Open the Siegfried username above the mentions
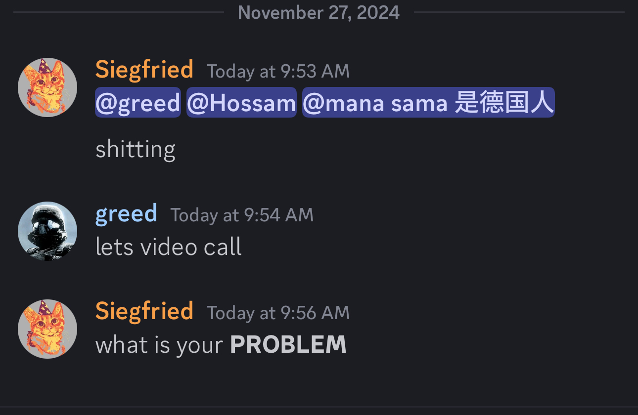The width and height of the screenshot is (638, 415). pyautogui.click(x=144, y=70)
